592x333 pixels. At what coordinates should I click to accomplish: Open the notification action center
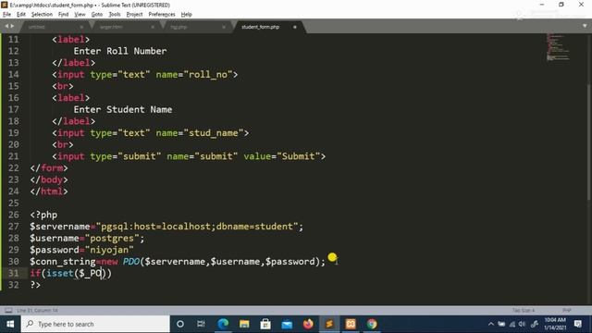[x=578, y=324]
